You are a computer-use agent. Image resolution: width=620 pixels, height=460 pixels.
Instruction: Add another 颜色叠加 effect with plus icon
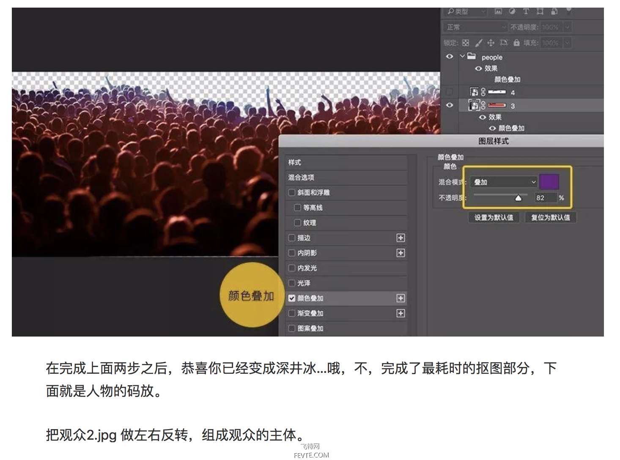click(x=401, y=298)
